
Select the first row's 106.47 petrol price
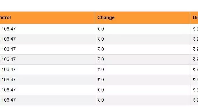[x=8, y=29]
